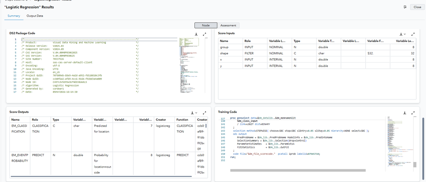Screen dimensions: 426x182
Task: Sort Score Inputs by Role column header
Action: 255,41
